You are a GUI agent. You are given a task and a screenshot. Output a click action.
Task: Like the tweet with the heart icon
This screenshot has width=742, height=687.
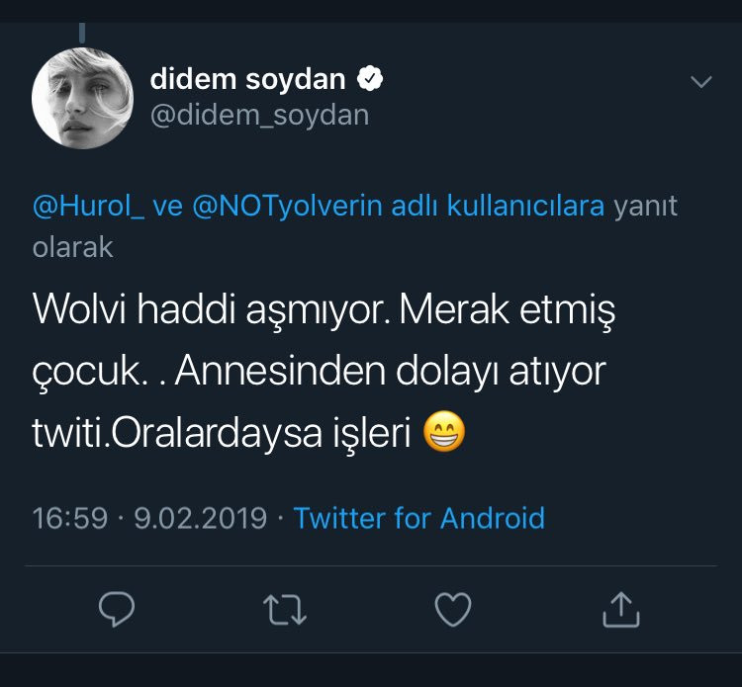453,610
